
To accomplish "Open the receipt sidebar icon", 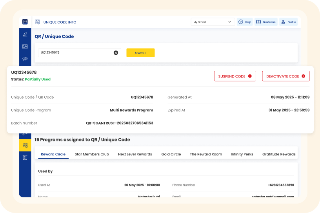I will [25, 157].
